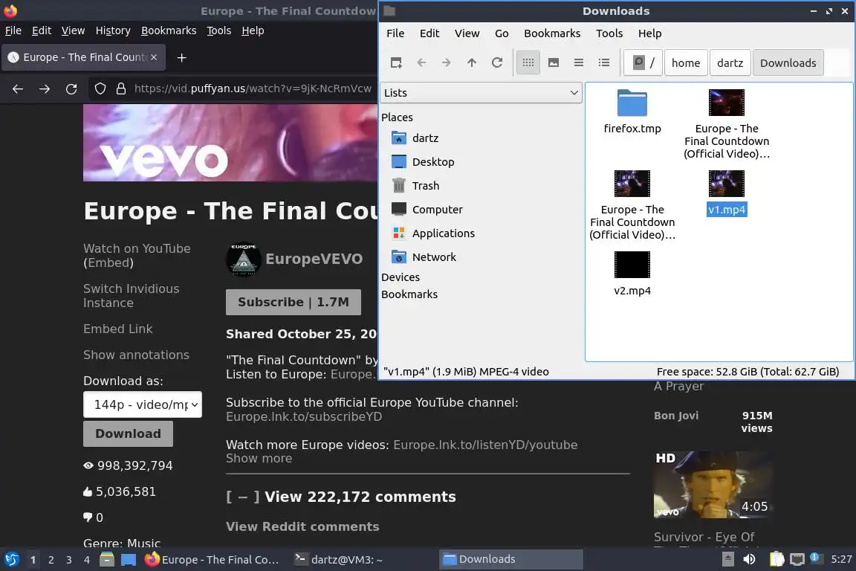The width and height of the screenshot is (856, 571).
Task: Open View menu in Downloads window
Action: (x=467, y=33)
